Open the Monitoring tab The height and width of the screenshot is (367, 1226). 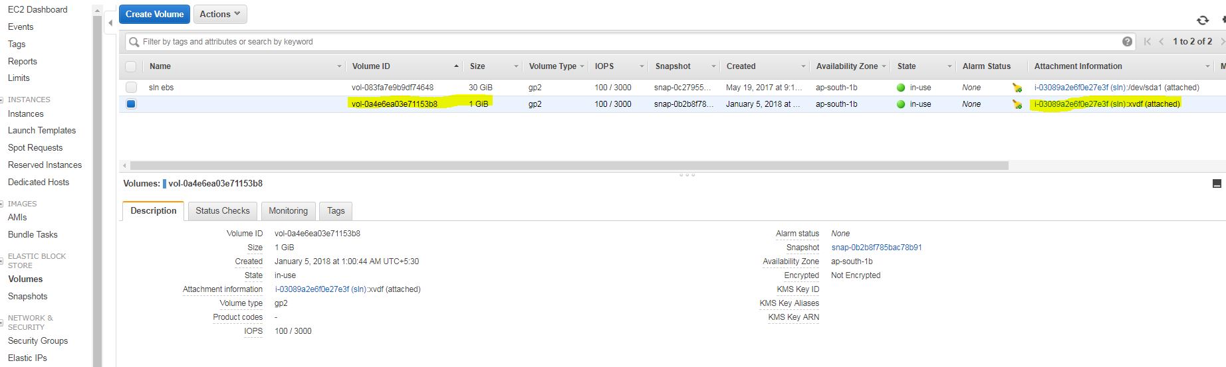tap(288, 211)
